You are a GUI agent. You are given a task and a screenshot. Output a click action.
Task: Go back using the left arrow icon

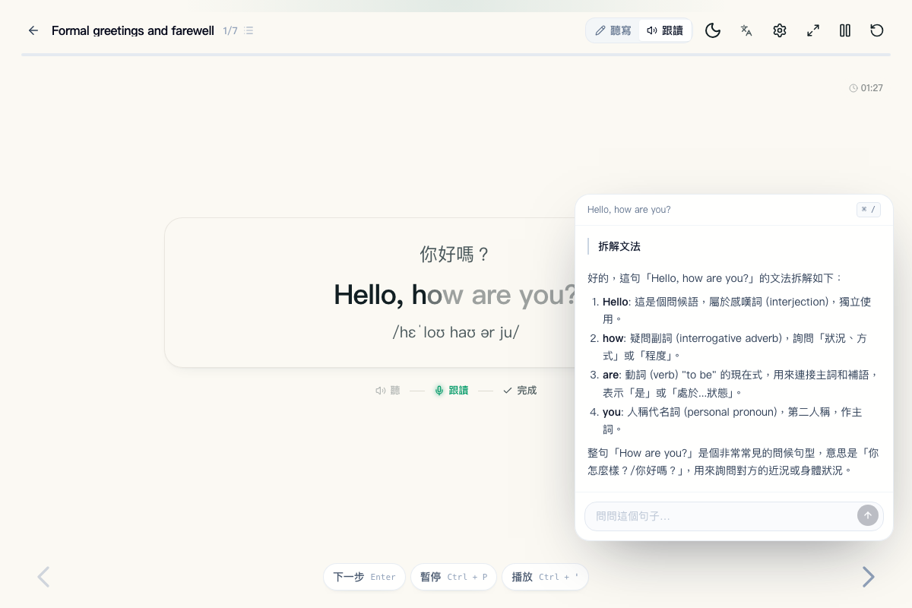(x=33, y=30)
